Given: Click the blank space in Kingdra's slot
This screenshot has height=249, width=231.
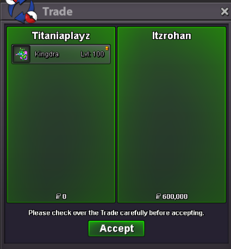Looking at the screenshot, I should (70, 54).
